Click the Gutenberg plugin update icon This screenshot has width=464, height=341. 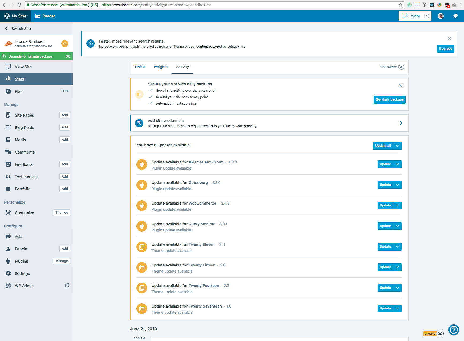[142, 185]
